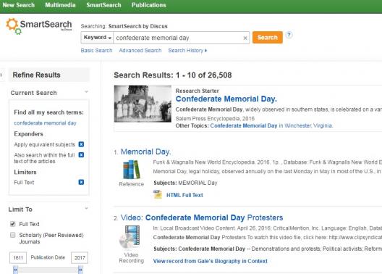Open the Keyword field dropdown

(x=97, y=38)
